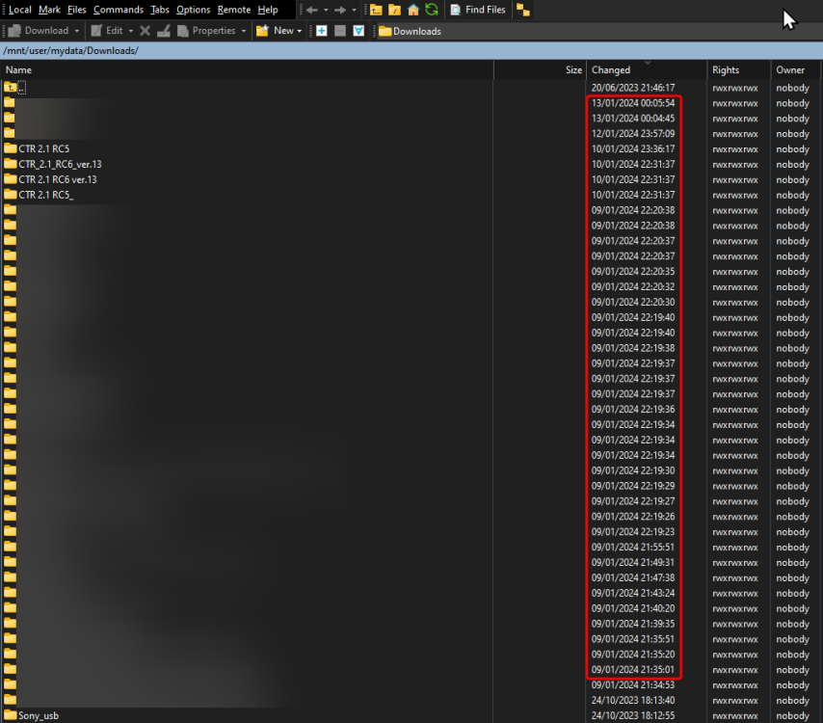Open the back history dropdown arrow
This screenshot has height=723, width=823.
click(x=326, y=10)
